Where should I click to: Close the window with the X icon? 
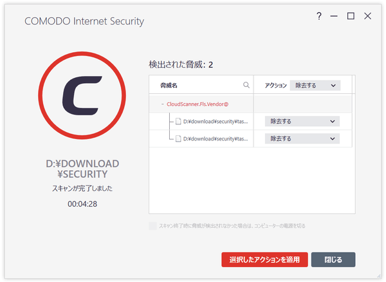pyautogui.click(x=367, y=16)
